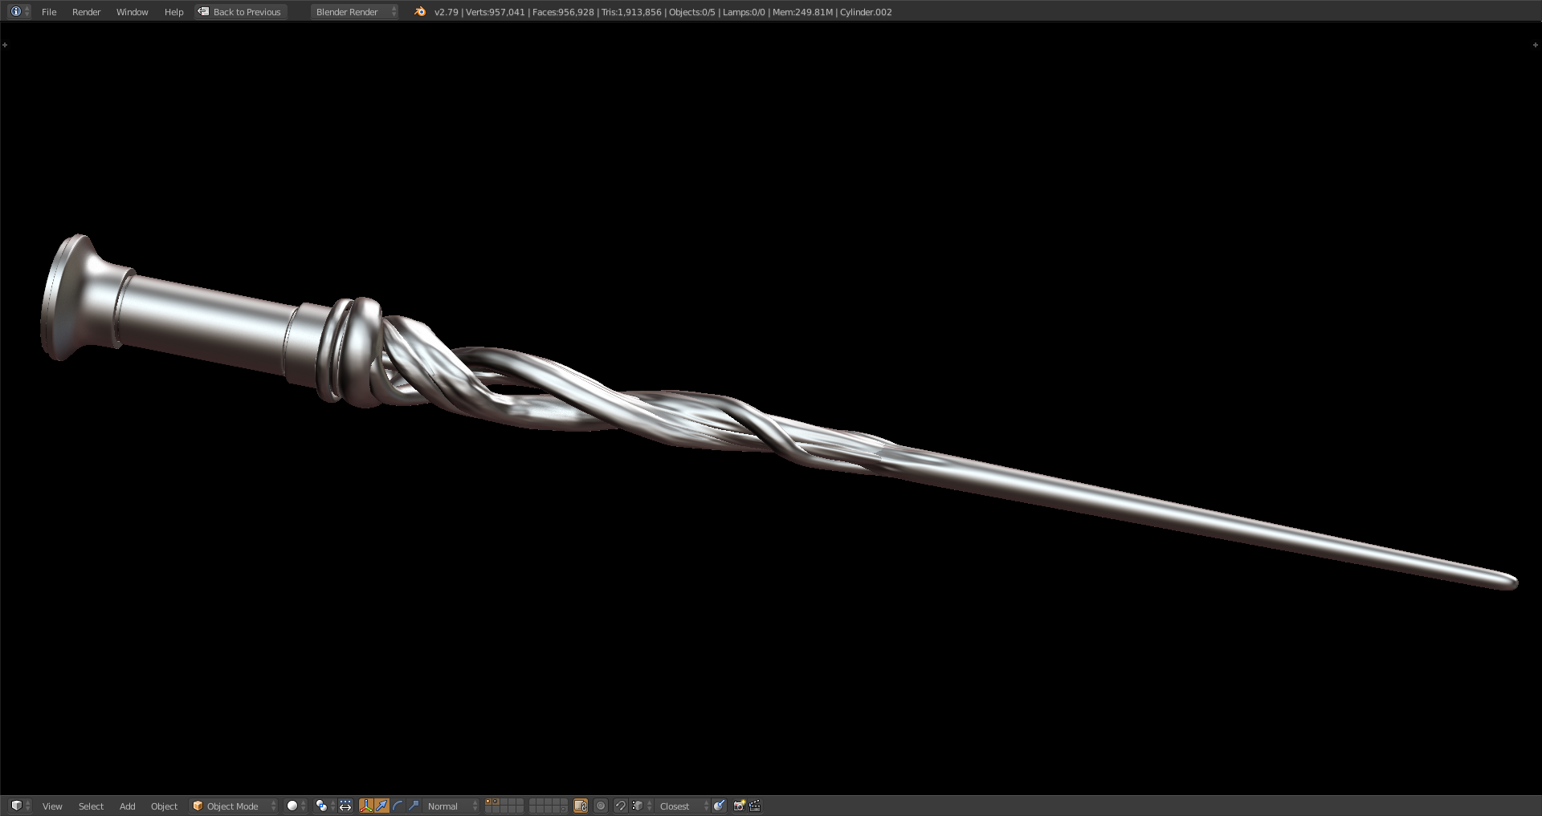The image size is (1542, 816).
Task: Toggle align rotation with snapping target
Action: click(719, 806)
